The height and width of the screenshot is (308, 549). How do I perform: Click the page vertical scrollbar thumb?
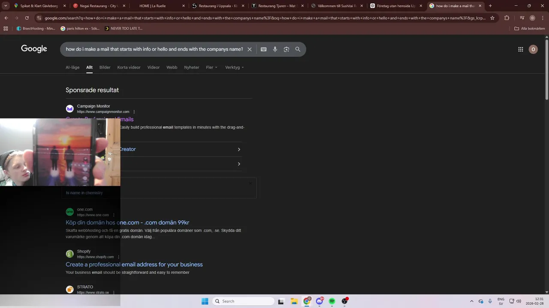tap(546, 69)
